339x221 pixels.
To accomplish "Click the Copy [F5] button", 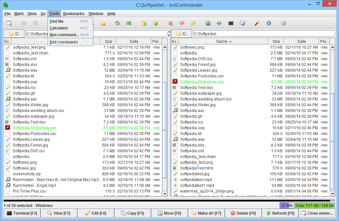I will pyautogui.click(x=132, y=213).
